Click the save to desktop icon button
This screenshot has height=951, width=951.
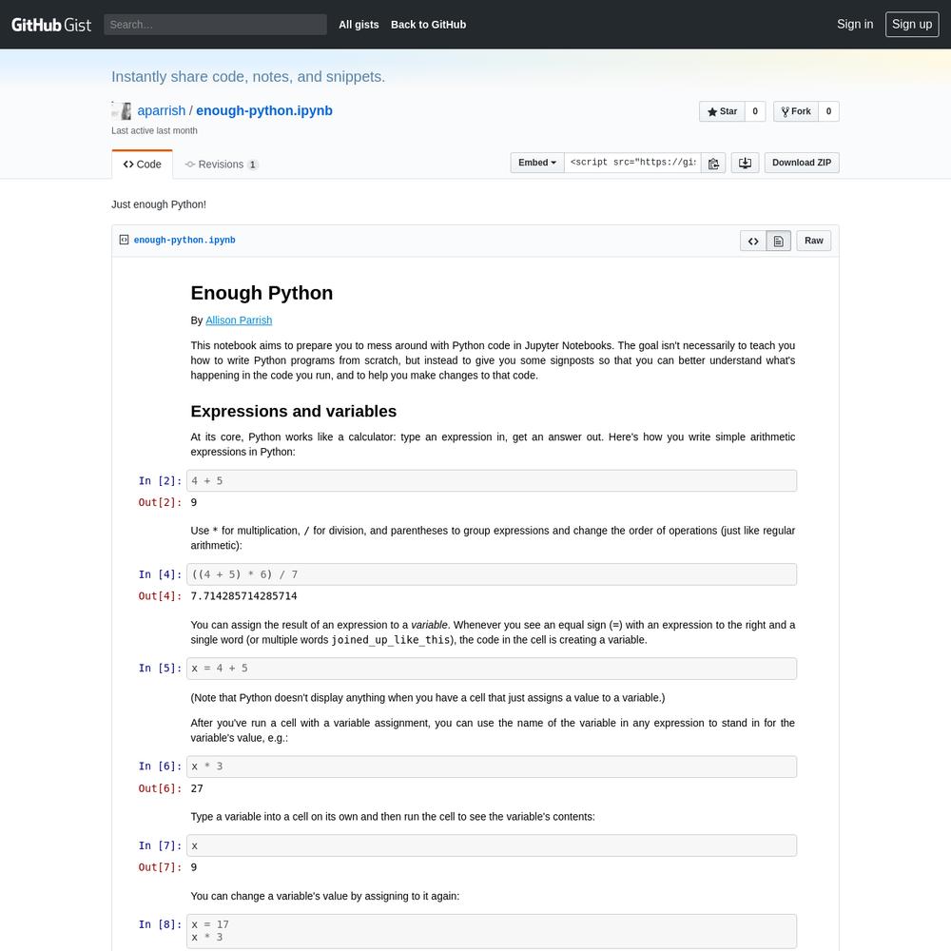point(745,163)
